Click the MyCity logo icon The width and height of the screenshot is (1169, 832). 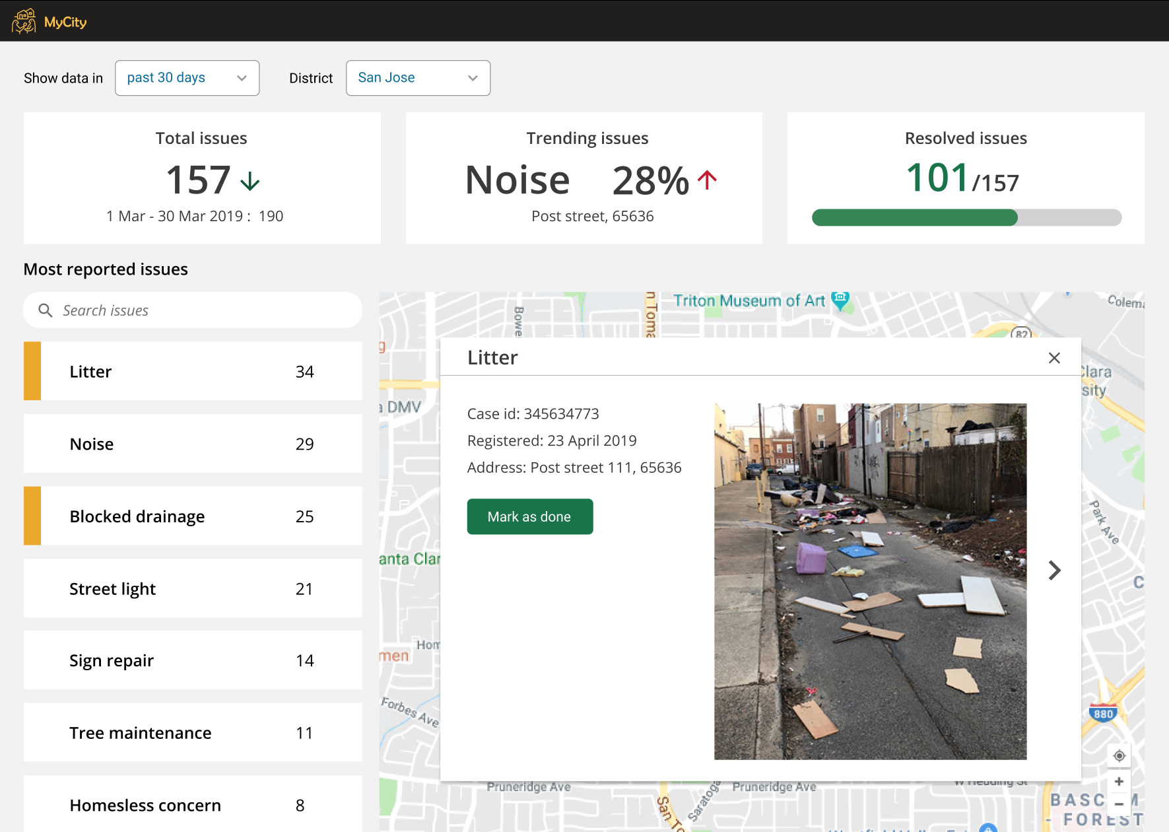pos(24,21)
